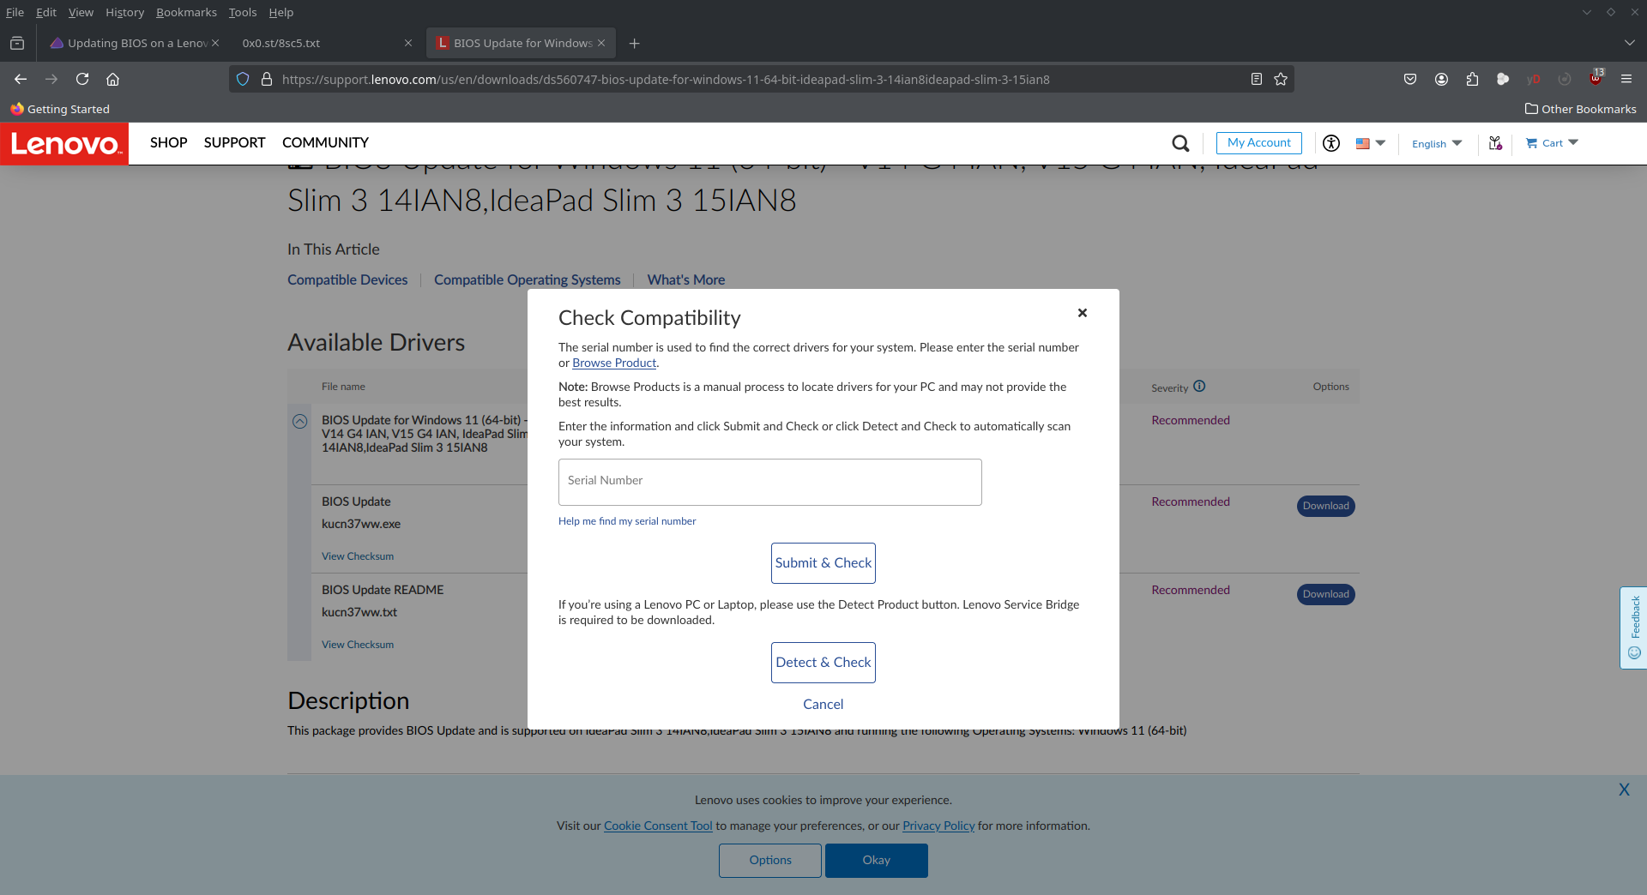Go to Firefox home page icon
1647x895 pixels.
click(112, 79)
